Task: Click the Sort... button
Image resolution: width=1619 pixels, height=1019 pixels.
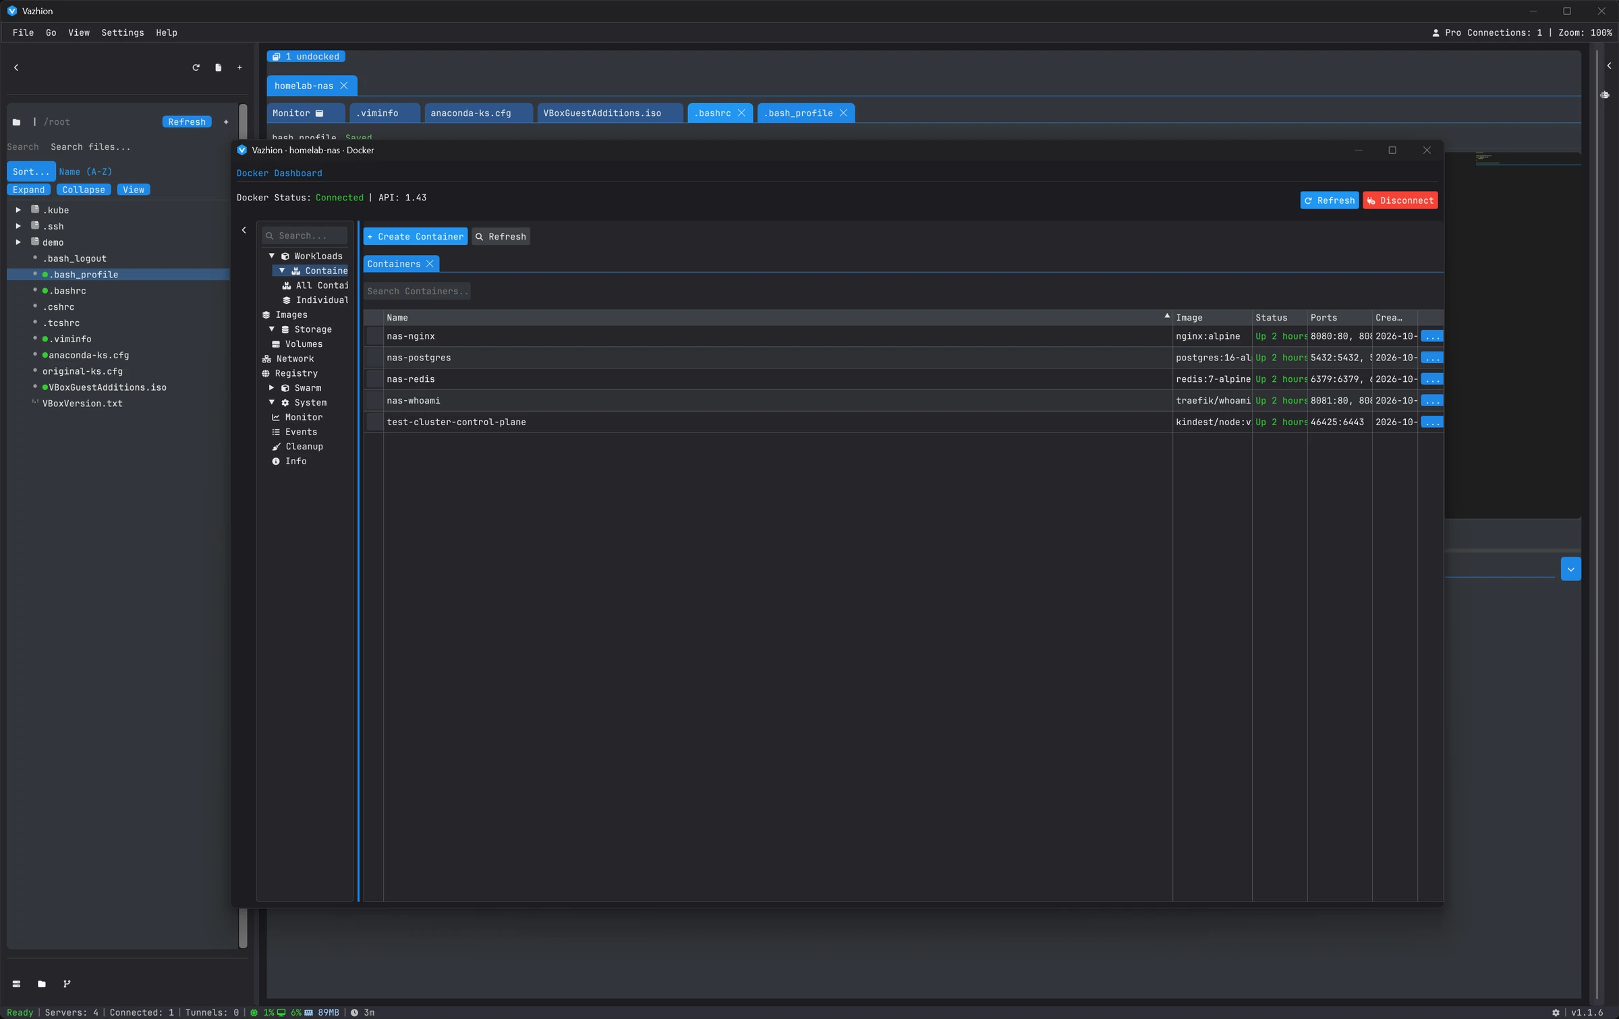Action: coord(31,172)
